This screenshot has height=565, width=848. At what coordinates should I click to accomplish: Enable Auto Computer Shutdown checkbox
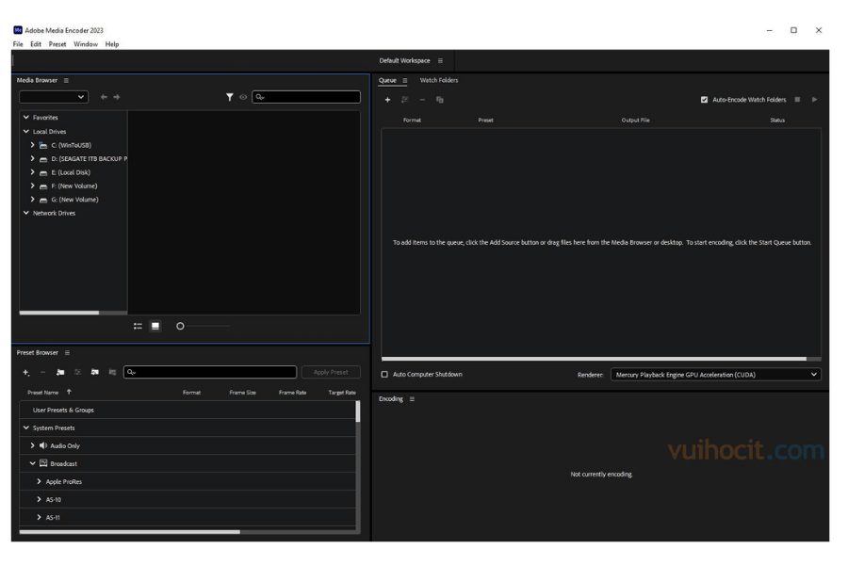pyautogui.click(x=384, y=375)
